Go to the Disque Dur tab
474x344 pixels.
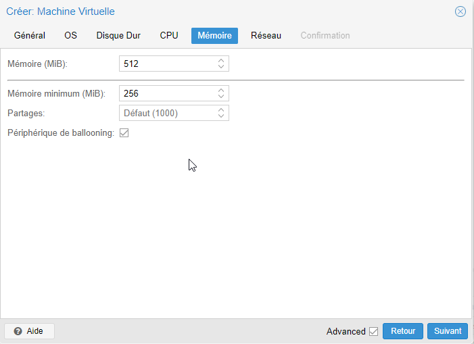click(118, 36)
